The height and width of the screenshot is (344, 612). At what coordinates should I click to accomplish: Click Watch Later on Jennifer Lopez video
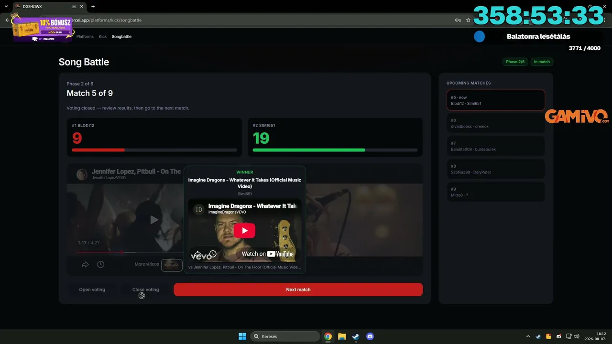100,264
